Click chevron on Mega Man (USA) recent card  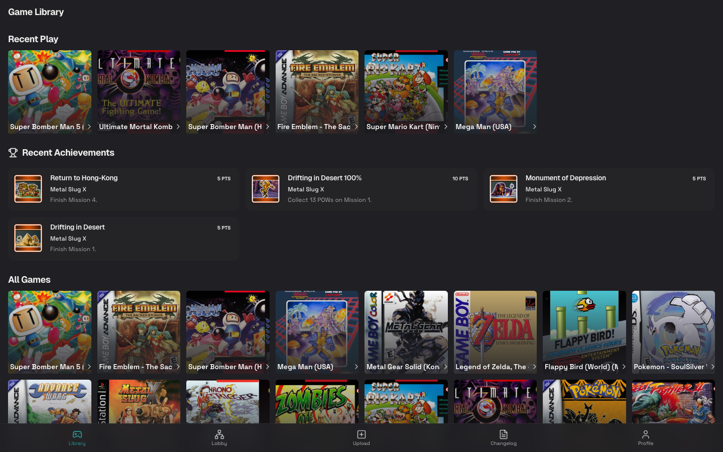tap(534, 127)
